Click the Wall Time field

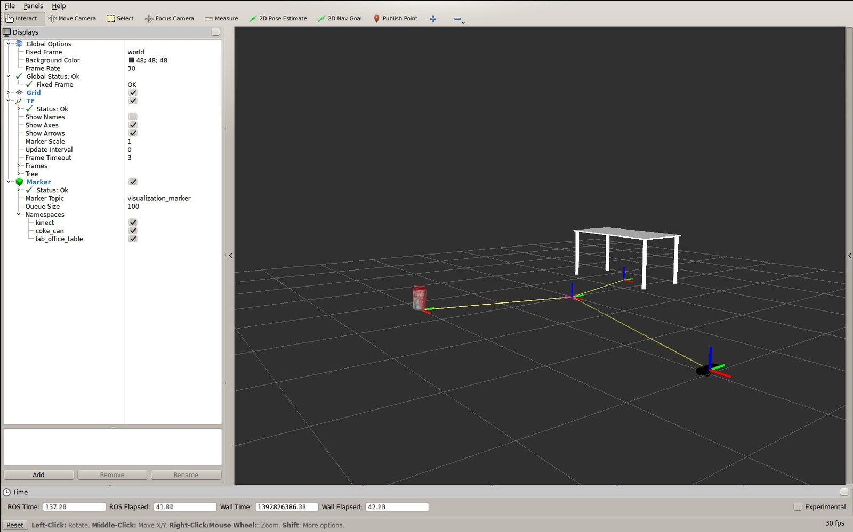286,507
